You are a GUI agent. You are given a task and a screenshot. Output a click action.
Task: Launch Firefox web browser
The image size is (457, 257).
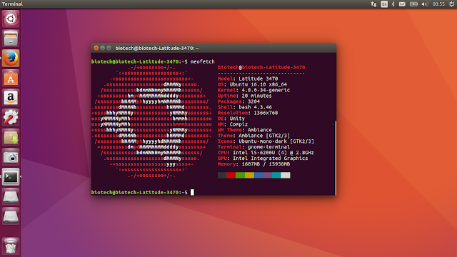(x=11, y=59)
